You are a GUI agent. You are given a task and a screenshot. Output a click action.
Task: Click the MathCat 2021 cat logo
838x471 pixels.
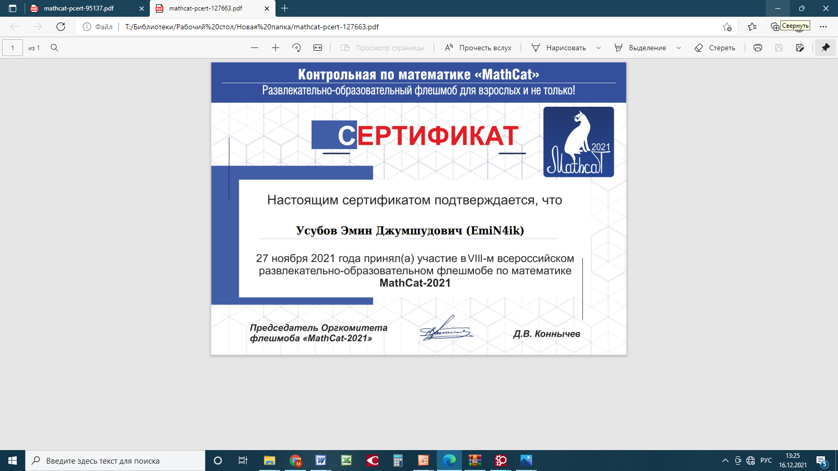tap(579, 142)
